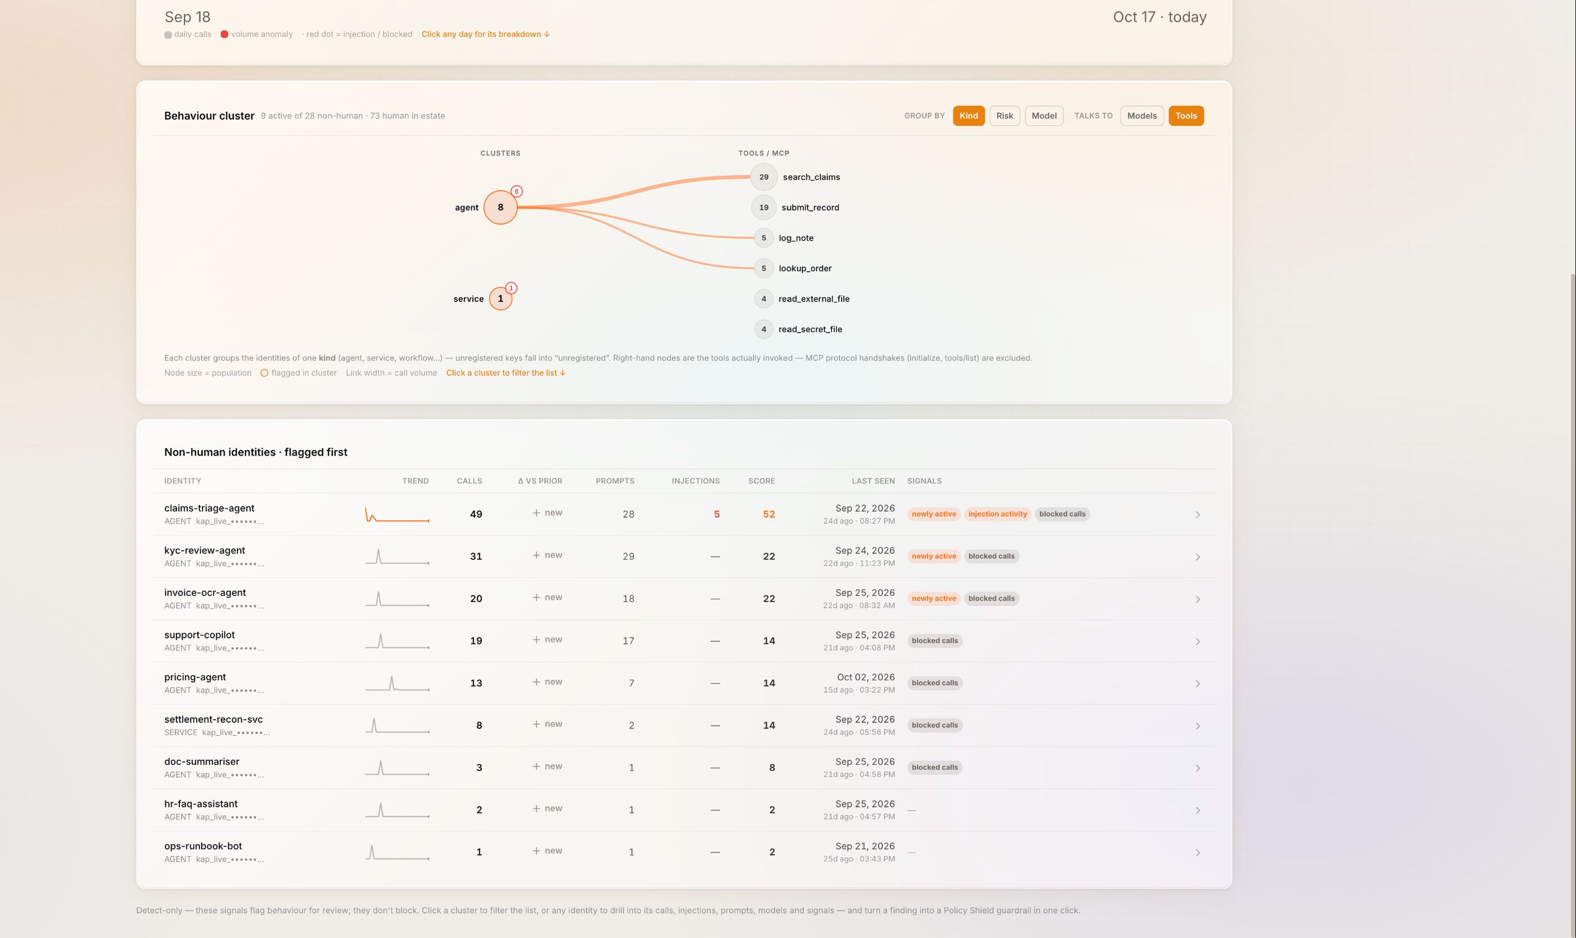The height and width of the screenshot is (938, 1576).
Task: Click the 'blocked calls' tag on support-copilot
Action: (934, 641)
